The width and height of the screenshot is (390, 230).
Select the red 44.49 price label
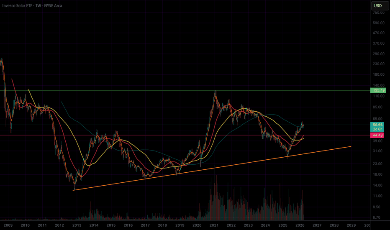pyautogui.click(x=378, y=135)
